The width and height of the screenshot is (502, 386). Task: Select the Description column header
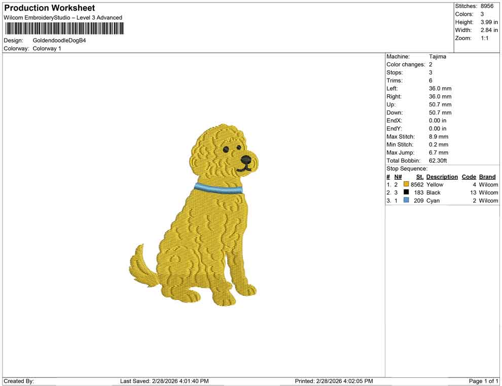pyautogui.click(x=442, y=176)
